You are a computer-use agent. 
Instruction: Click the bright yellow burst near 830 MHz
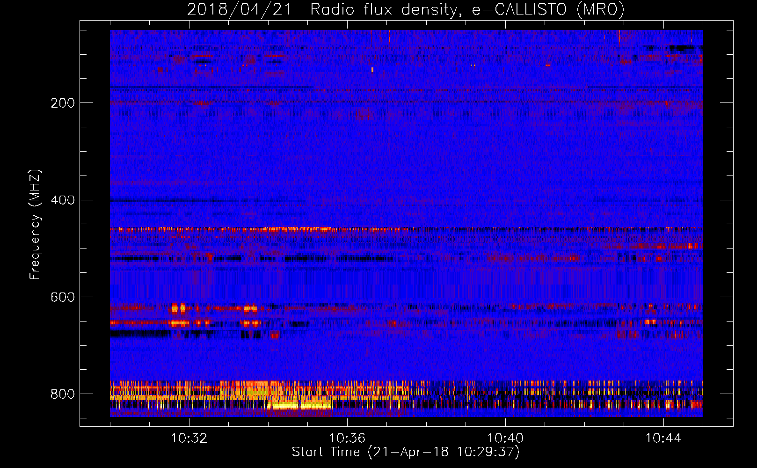point(299,406)
